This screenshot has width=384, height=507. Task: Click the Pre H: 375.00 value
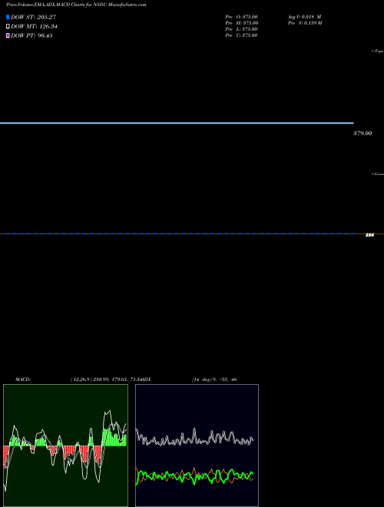click(x=241, y=23)
